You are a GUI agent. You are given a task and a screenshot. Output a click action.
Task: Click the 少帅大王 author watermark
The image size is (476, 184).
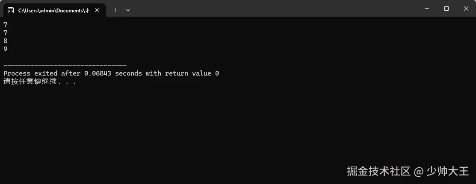point(447,172)
